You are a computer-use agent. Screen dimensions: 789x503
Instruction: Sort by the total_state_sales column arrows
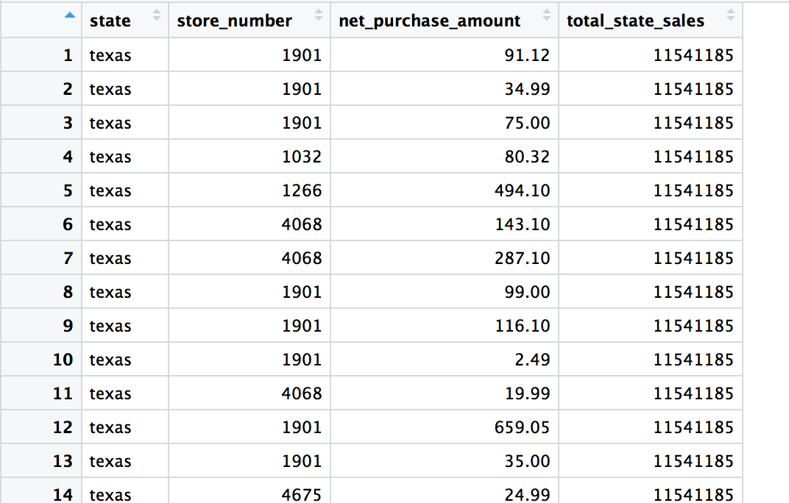point(731,15)
